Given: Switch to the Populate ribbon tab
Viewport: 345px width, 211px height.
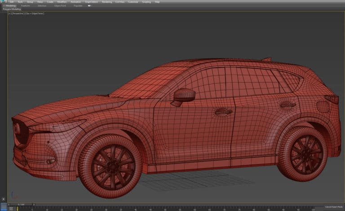Looking at the screenshot, I should 78,6.
